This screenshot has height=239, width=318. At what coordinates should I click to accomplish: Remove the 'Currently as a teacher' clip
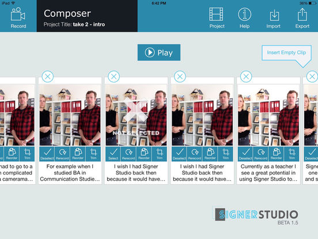(246, 76)
